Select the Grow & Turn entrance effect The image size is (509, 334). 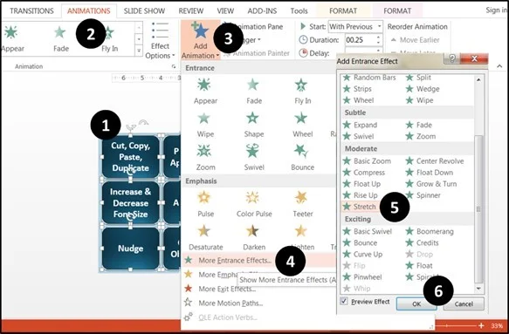coord(431,184)
